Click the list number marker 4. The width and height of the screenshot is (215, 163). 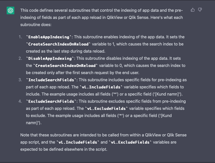pos(20,101)
